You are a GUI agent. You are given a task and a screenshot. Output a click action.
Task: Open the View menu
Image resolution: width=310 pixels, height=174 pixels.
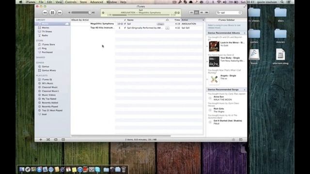[59, 2]
